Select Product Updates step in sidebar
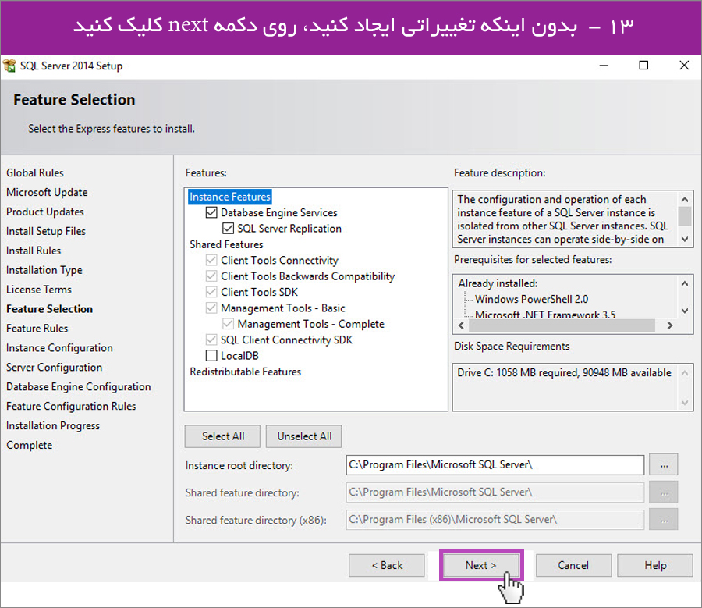This screenshot has height=608, width=702. point(44,212)
